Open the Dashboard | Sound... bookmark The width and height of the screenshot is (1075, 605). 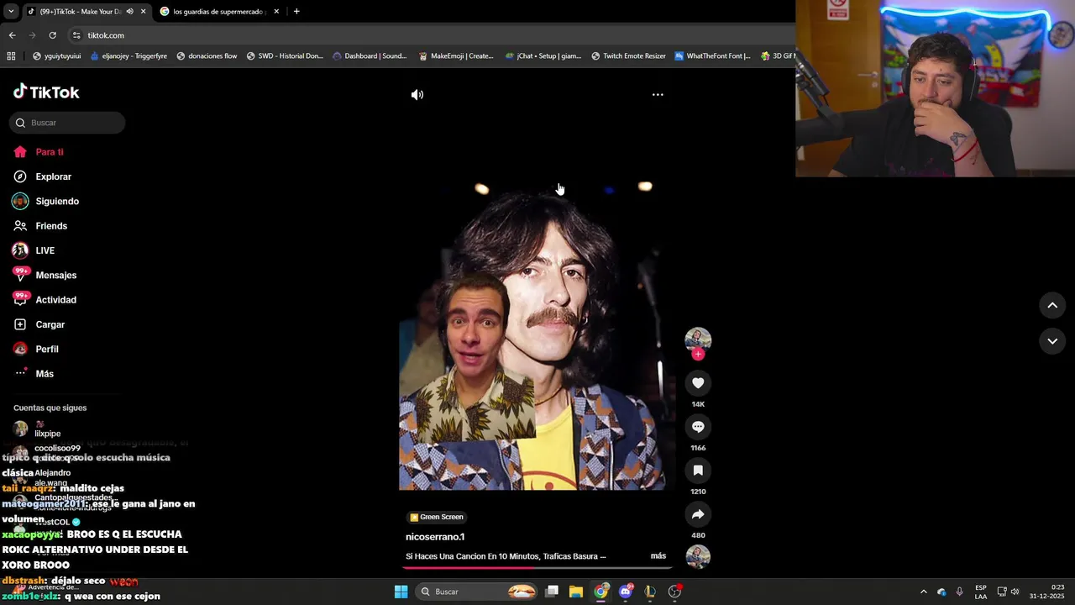click(370, 56)
